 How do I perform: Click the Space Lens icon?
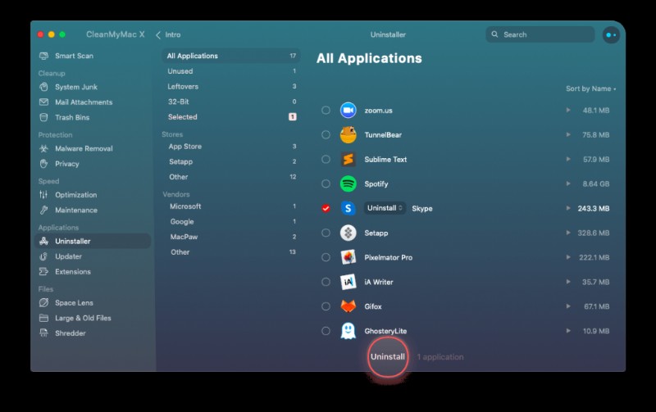pos(43,302)
